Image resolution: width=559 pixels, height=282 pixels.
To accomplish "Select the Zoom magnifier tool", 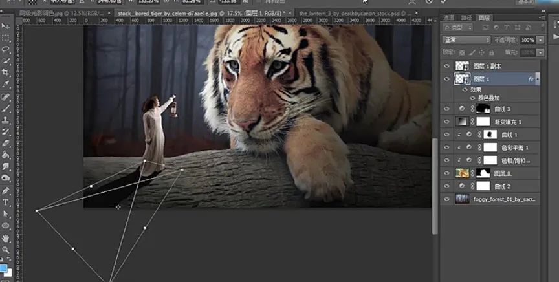I will click(x=6, y=249).
